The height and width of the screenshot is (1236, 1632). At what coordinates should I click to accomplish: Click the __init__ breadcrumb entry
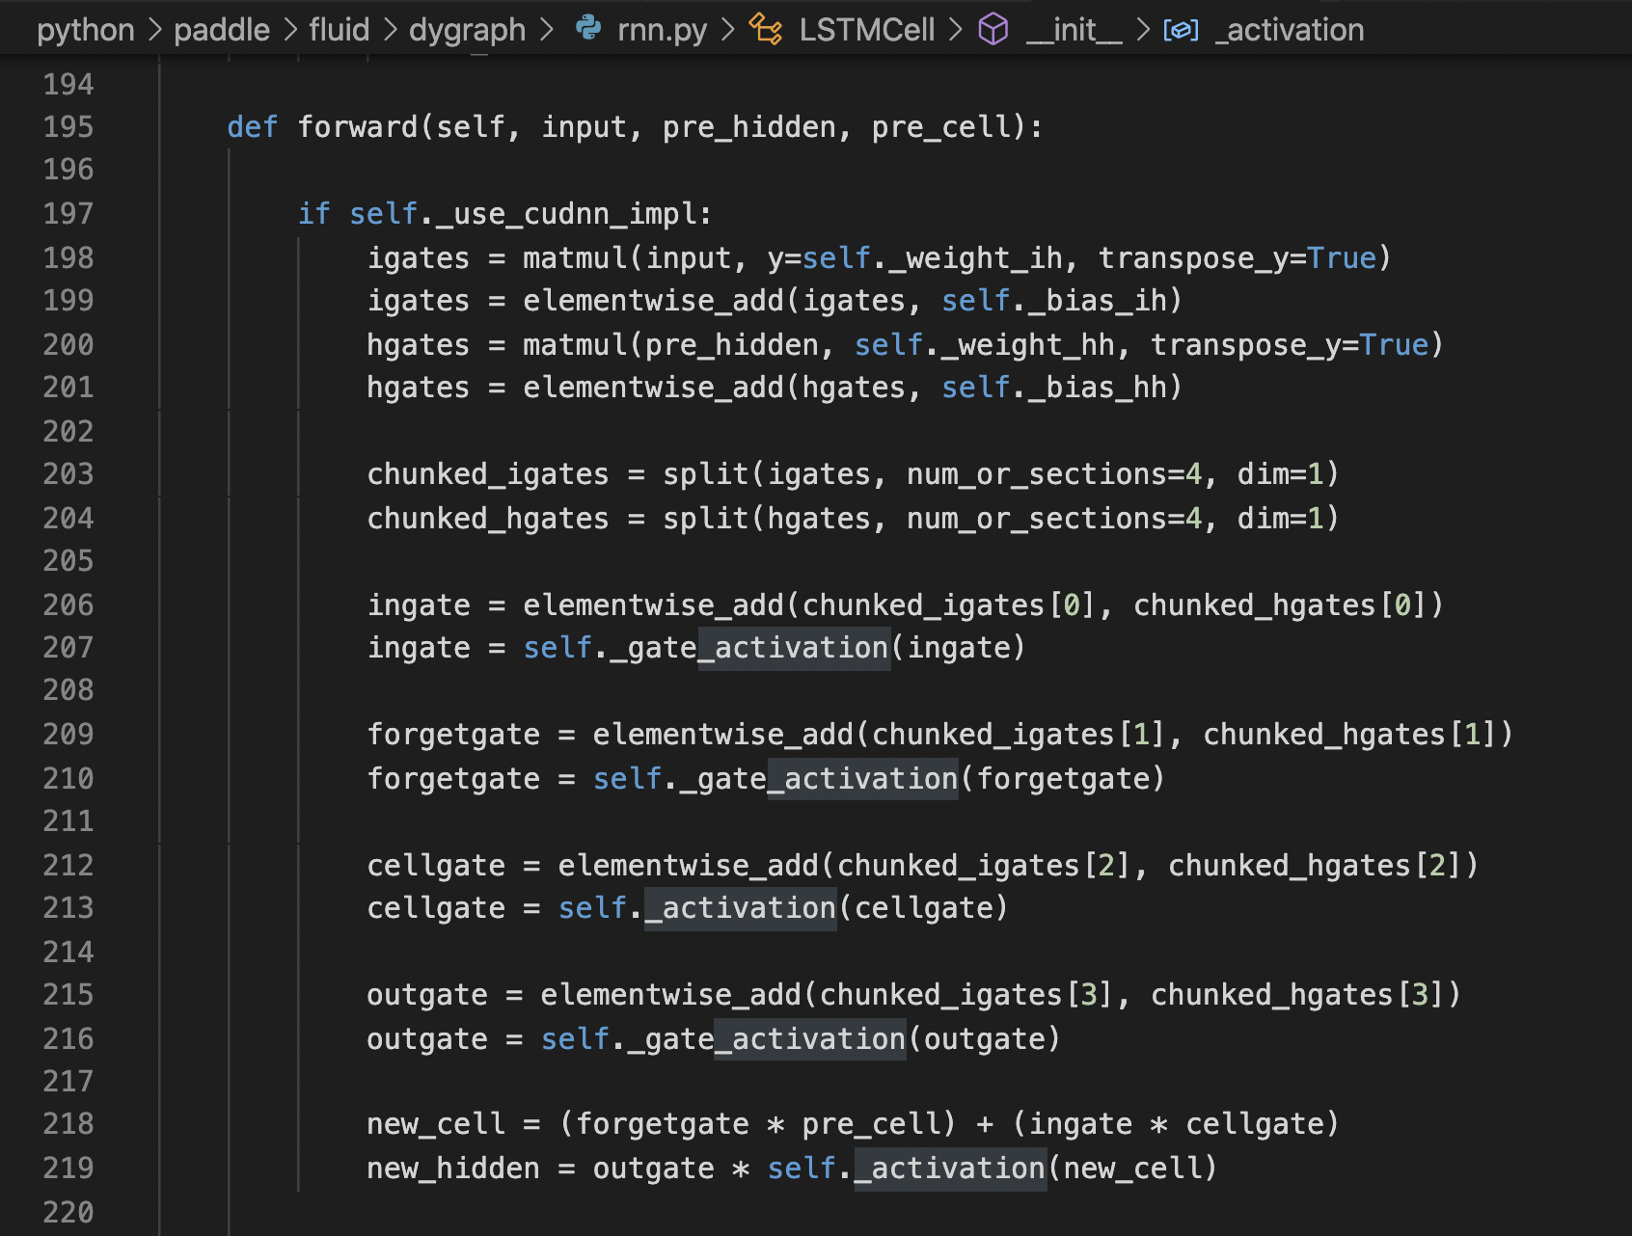coord(1074,29)
